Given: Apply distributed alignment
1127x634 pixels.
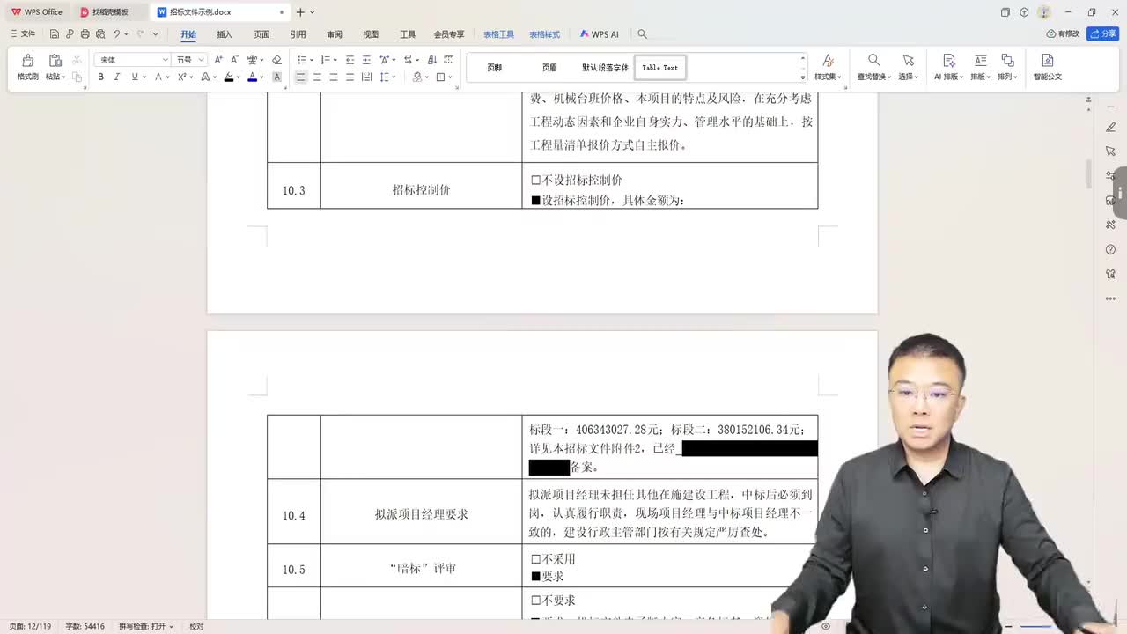Looking at the screenshot, I should (x=366, y=77).
